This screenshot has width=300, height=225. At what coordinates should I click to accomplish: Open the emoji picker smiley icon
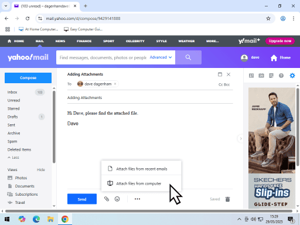pos(117,199)
